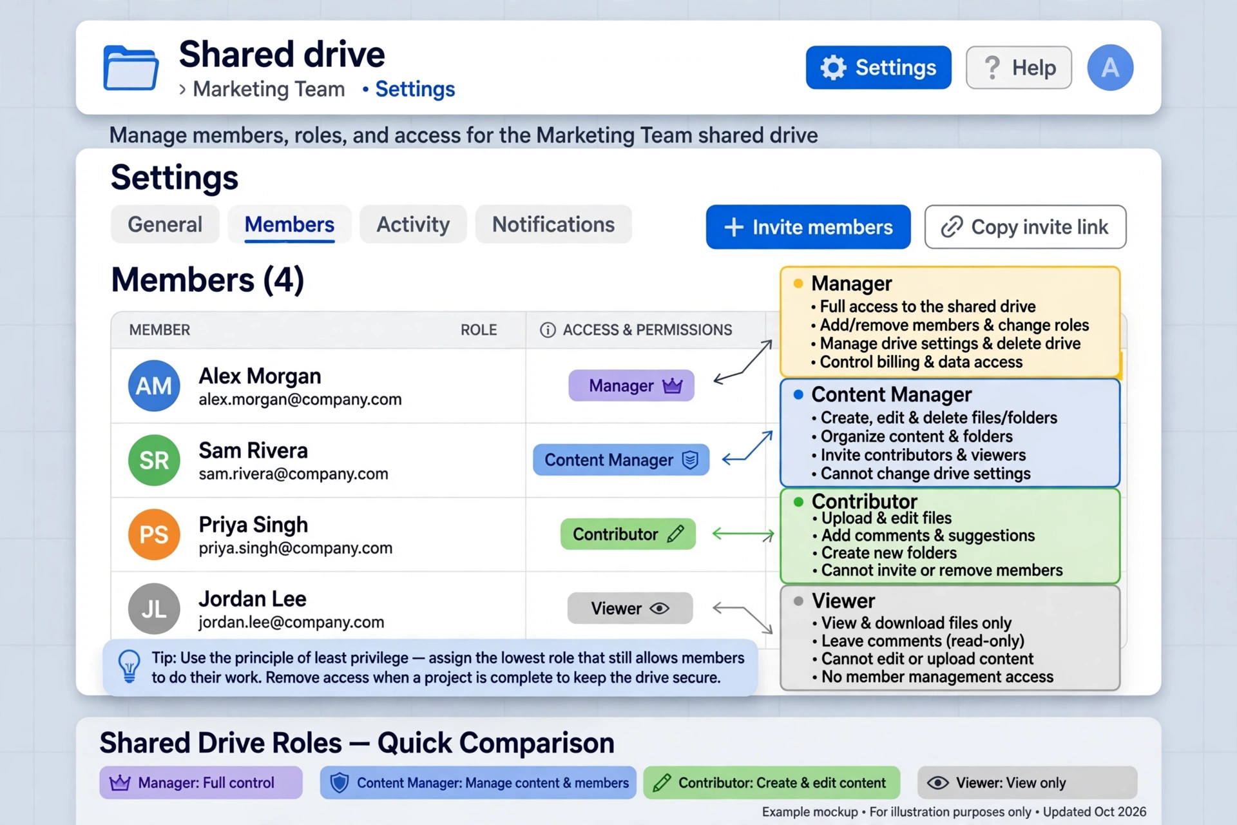Click the AM avatar for Alex Morgan
Image resolution: width=1237 pixels, height=825 pixels.
(154, 385)
